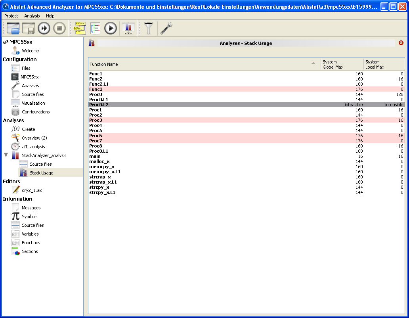
Task: Click the red close icon of Stack Usage view
Action: tap(401, 43)
